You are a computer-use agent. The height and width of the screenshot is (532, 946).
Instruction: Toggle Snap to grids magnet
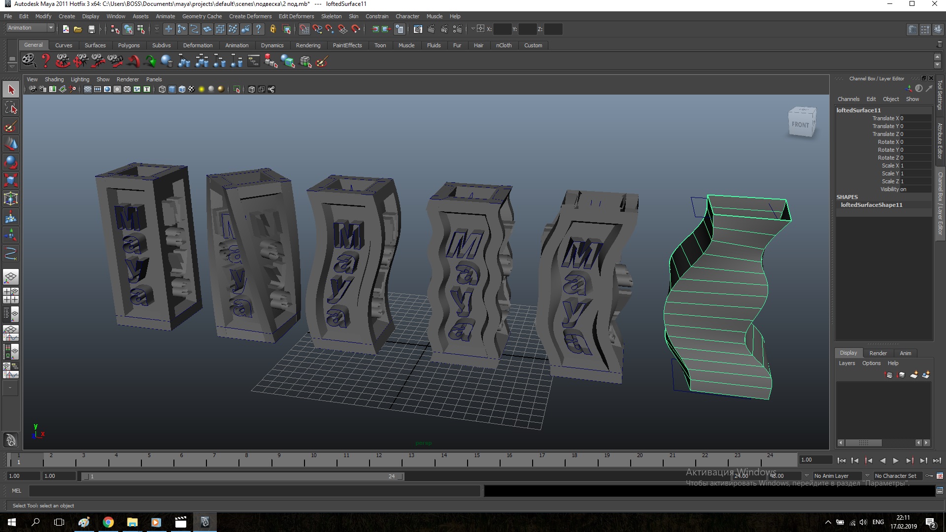[x=304, y=29]
